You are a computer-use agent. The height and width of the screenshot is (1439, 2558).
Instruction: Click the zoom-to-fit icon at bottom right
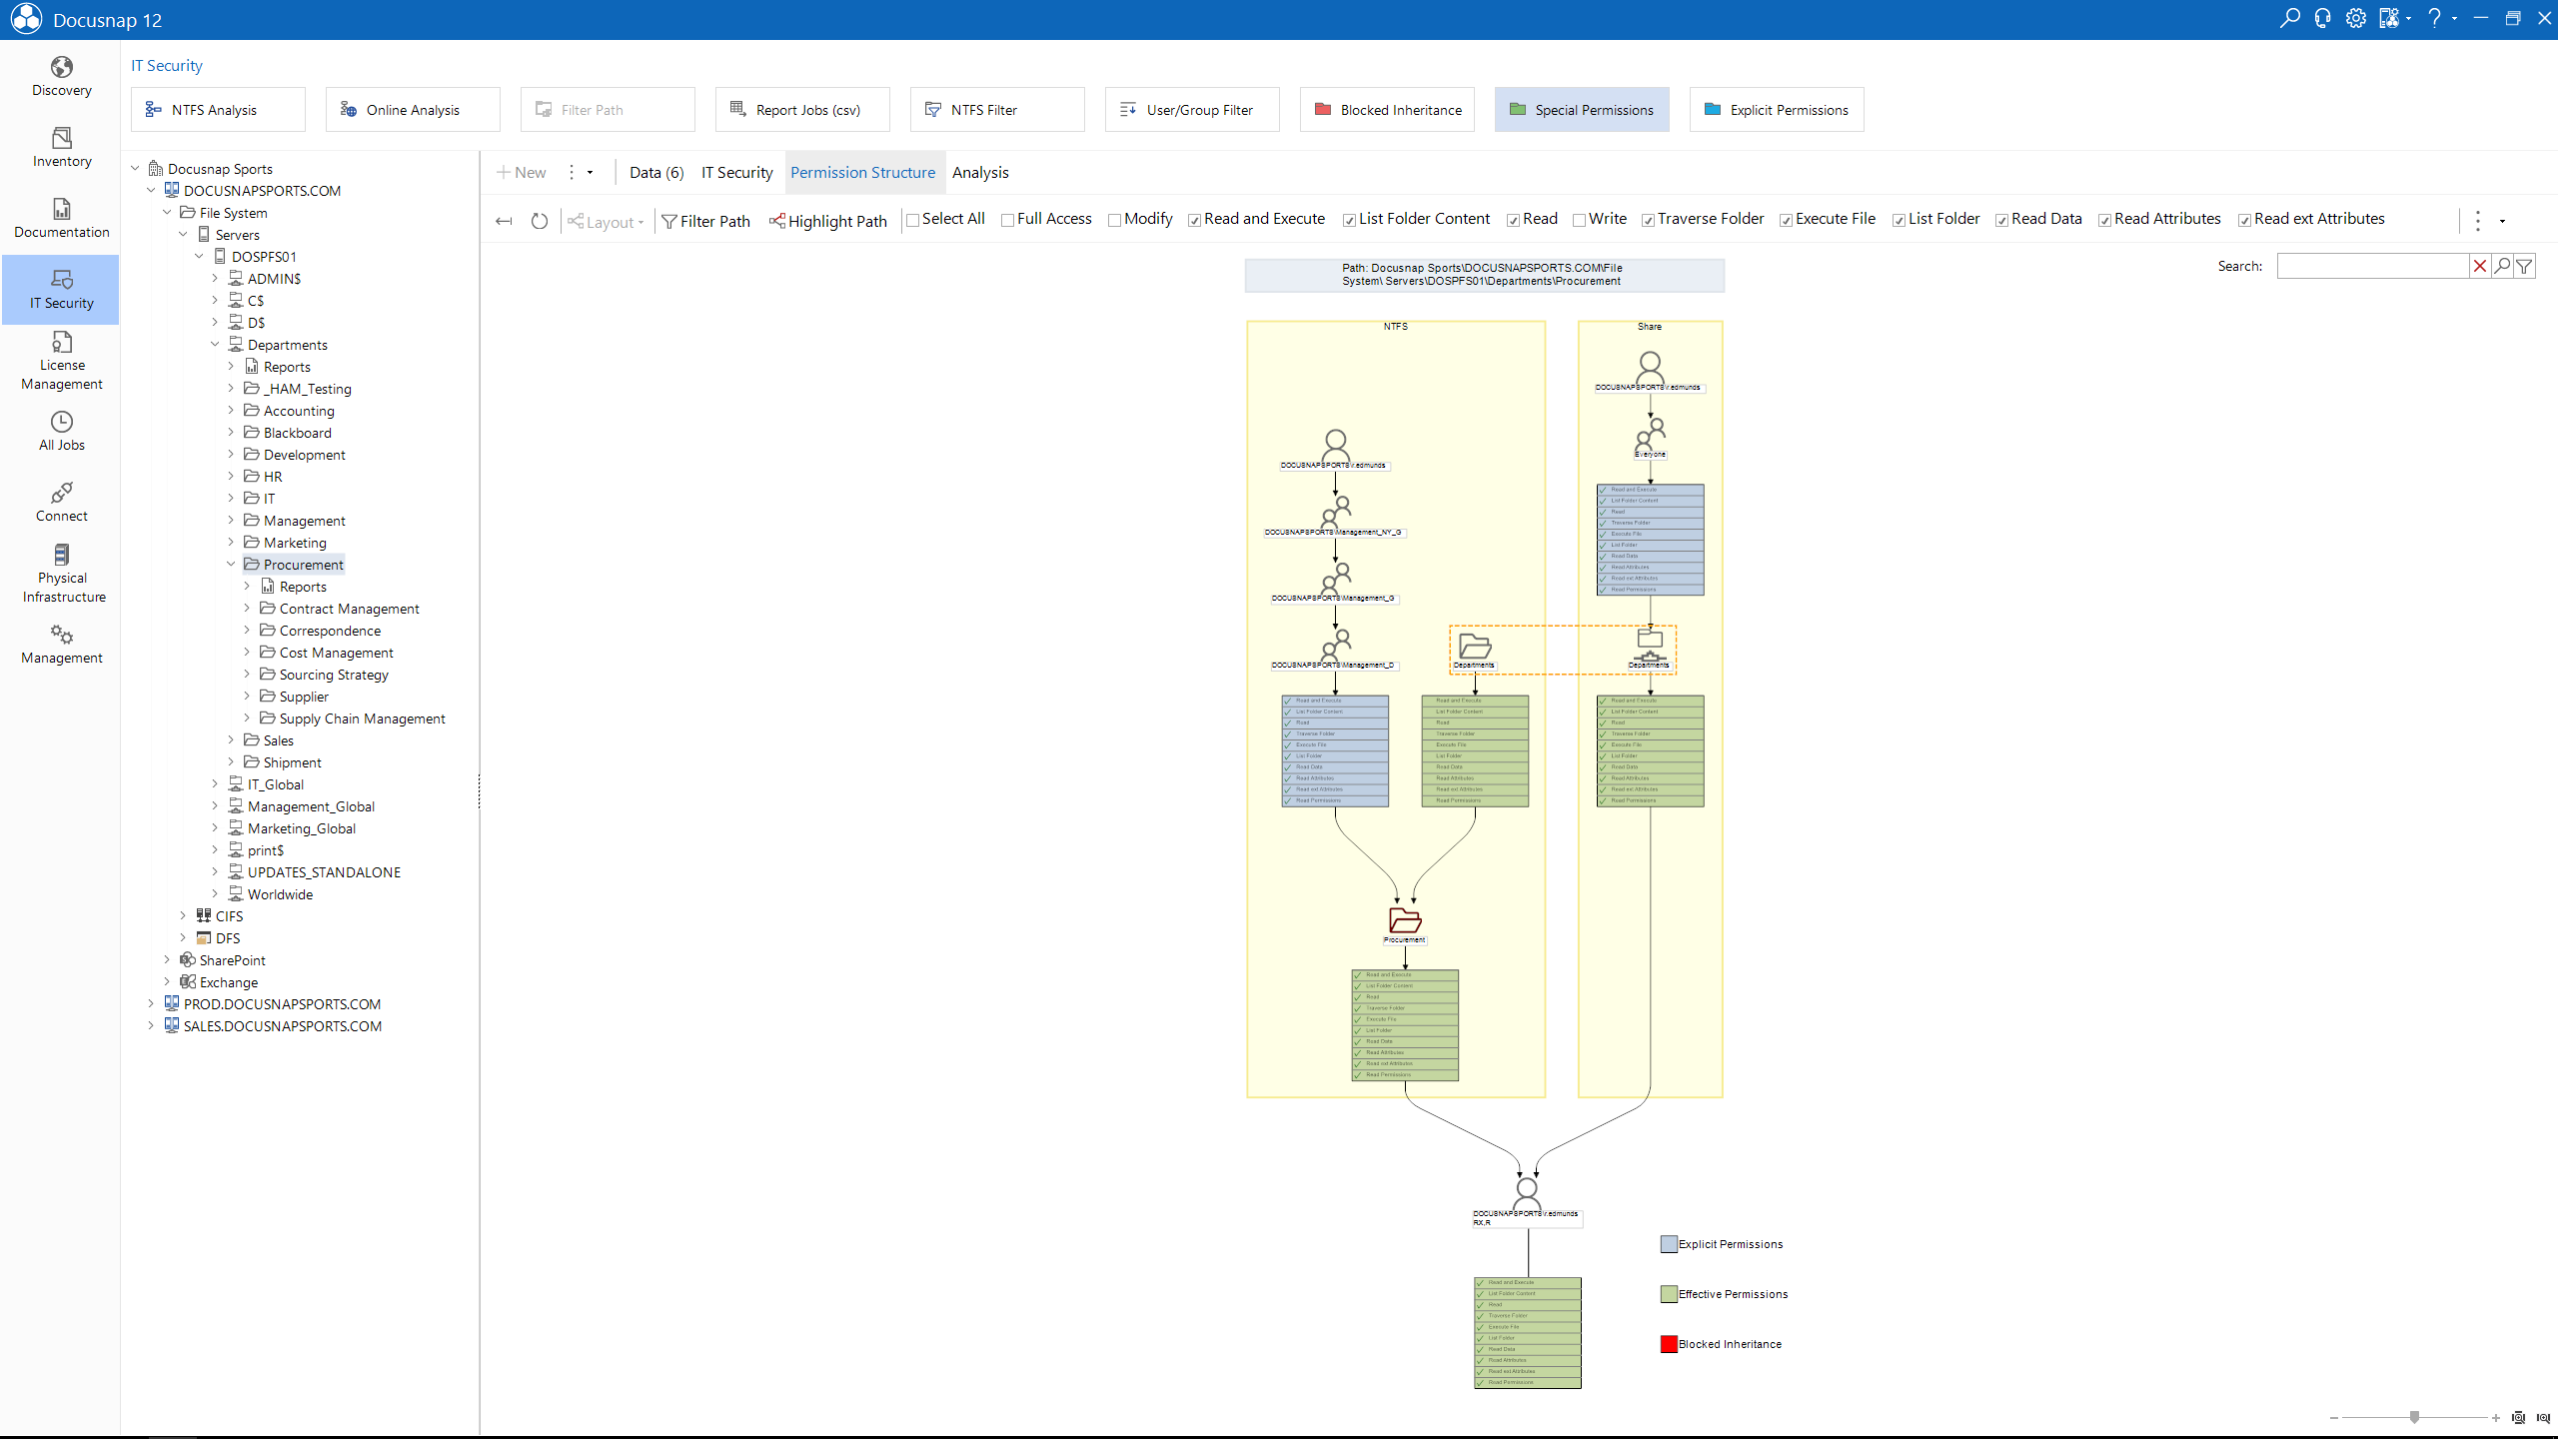point(2518,1417)
